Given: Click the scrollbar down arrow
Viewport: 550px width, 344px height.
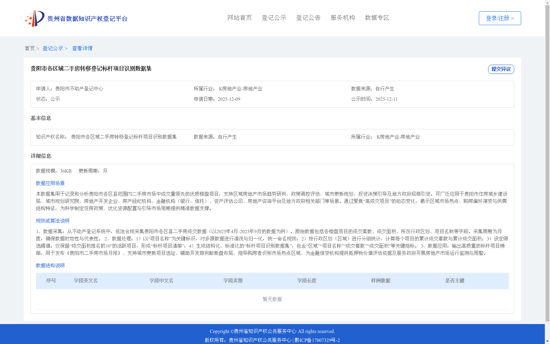Looking at the screenshot, I should point(547,342).
